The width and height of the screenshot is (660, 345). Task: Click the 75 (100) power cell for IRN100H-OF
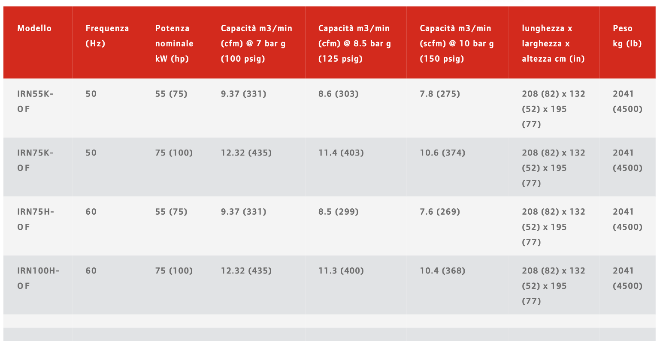pyautogui.click(x=174, y=271)
